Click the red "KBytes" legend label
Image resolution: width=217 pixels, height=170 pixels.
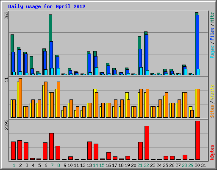pyautogui.click(x=212, y=153)
